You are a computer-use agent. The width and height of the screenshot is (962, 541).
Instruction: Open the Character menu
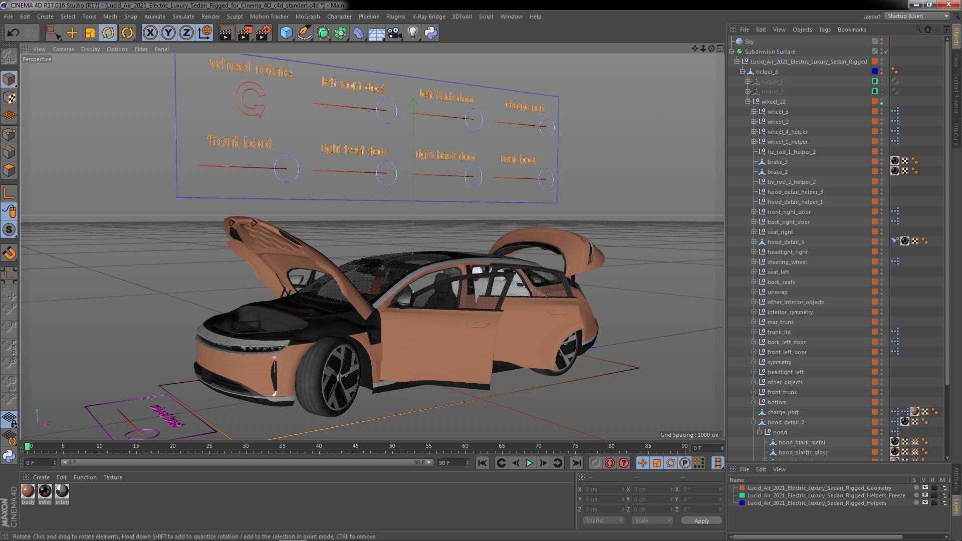point(339,17)
